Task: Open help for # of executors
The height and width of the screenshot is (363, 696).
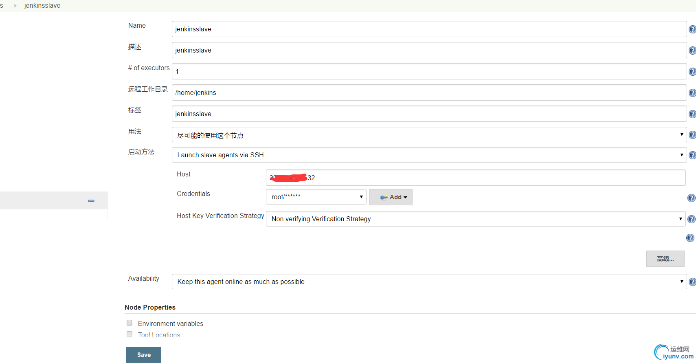Action: (692, 72)
